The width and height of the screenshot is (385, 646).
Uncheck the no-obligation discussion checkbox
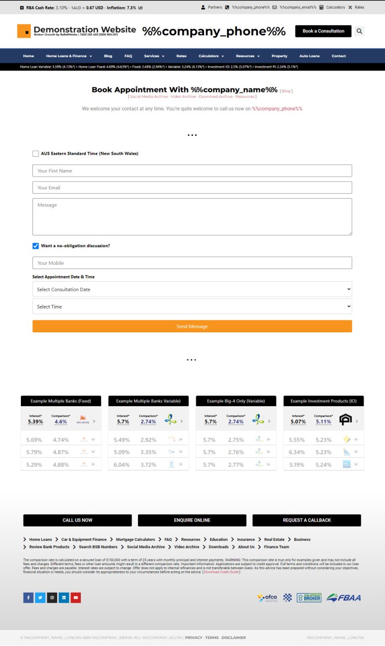tap(36, 246)
